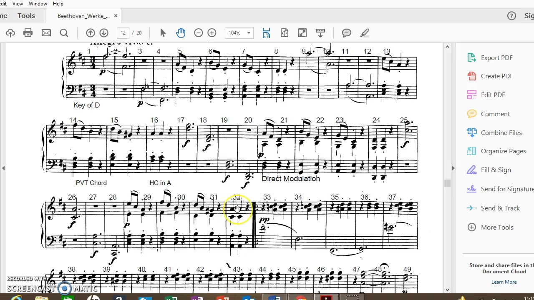Click the page number field
Screen dimensions: 534x300
123,33
